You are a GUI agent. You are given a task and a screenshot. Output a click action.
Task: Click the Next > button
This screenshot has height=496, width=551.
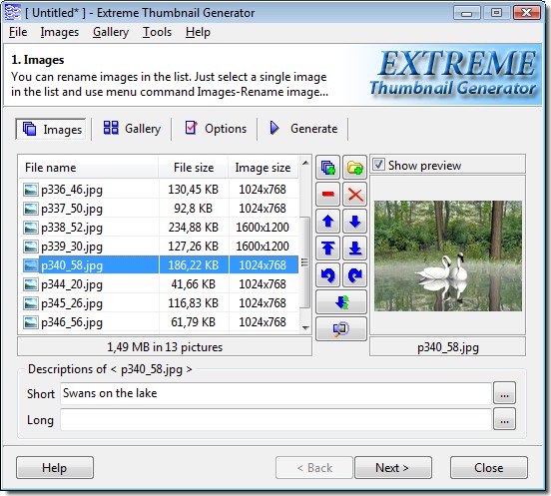click(x=393, y=467)
